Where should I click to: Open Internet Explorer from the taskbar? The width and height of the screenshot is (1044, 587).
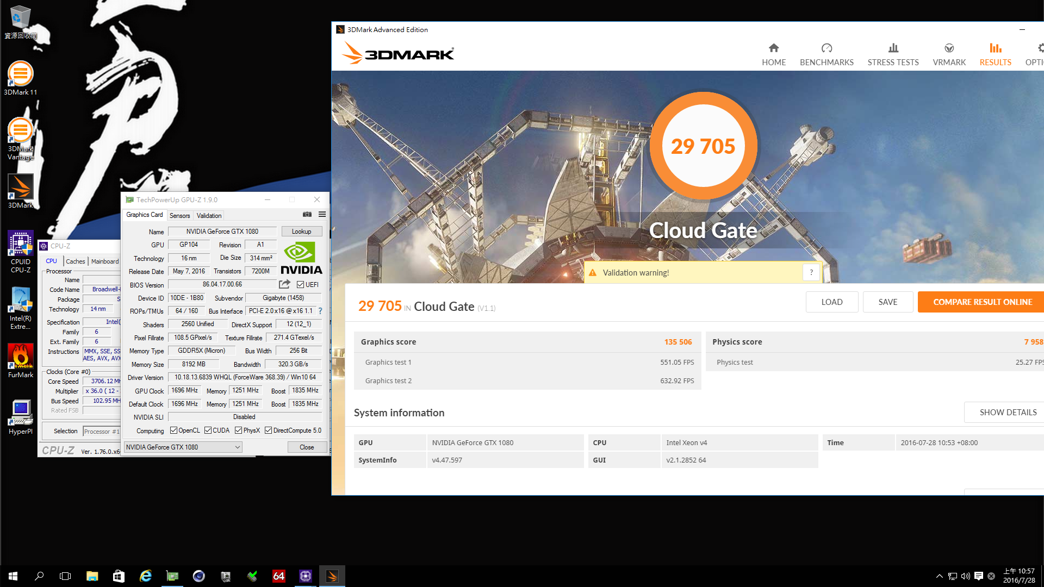(x=145, y=576)
